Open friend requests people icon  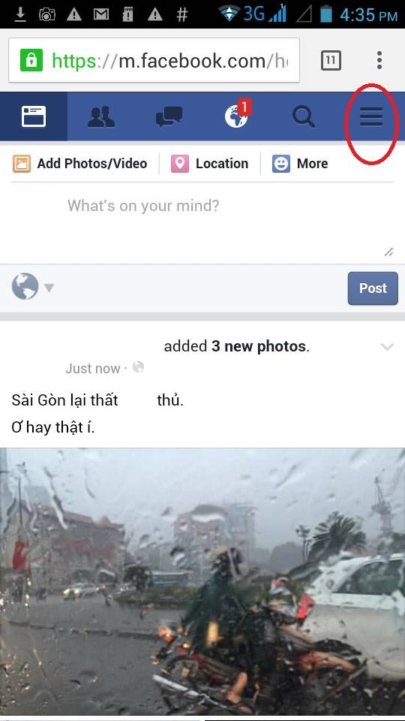[101, 117]
